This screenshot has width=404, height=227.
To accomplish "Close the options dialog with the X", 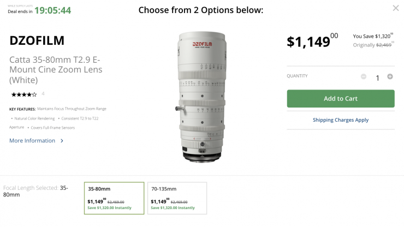I will point(396,8).
